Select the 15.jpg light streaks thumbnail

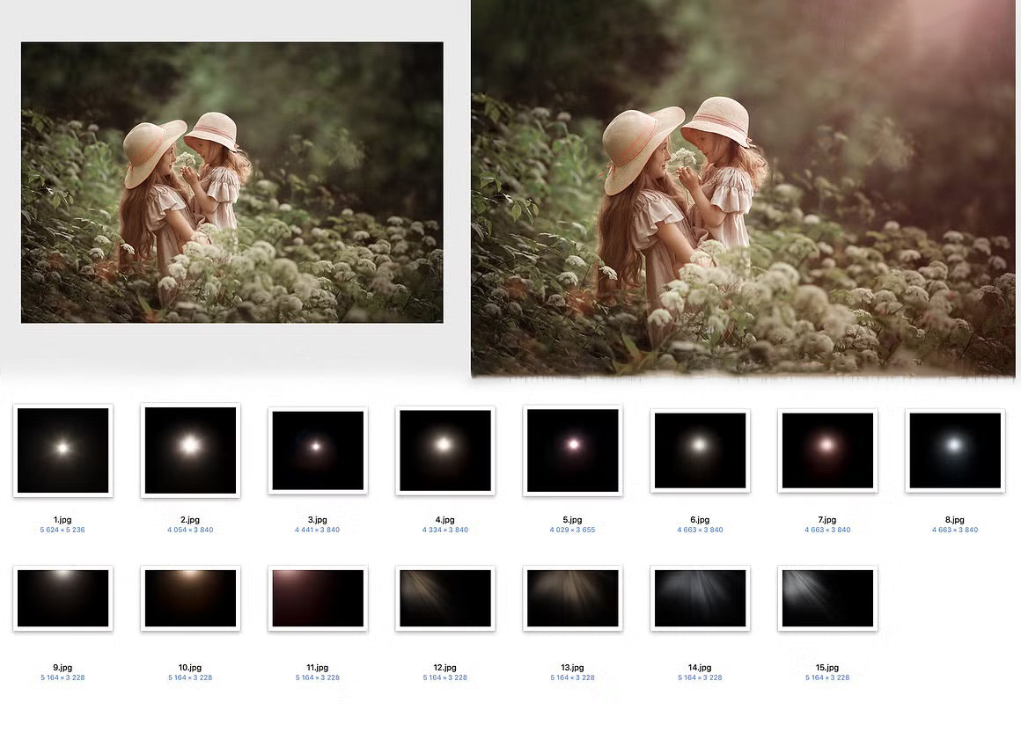[827, 598]
